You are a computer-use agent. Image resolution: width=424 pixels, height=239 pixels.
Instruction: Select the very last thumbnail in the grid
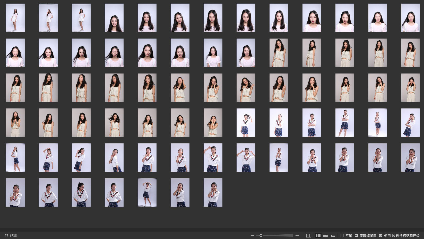(x=213, y=192)
